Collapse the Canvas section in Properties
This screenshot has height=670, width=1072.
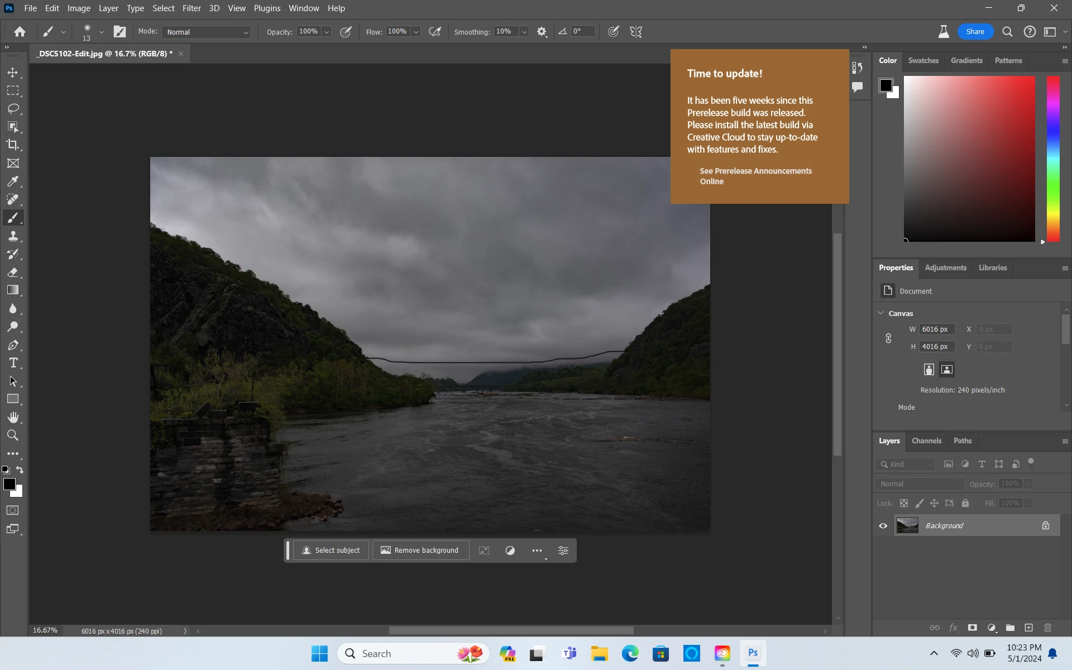(881, 313)
